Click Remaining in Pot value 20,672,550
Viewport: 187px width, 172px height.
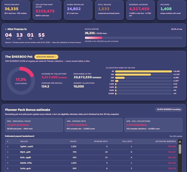[83, 77]
